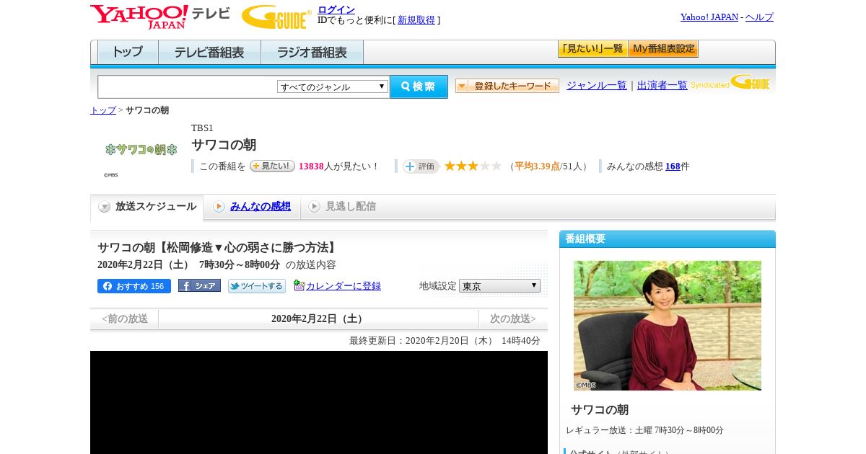The image size is (866, 454).
Task: Open the 「見たい!」一覧 button
Action: pyautogui.click(x=592, y=49)
